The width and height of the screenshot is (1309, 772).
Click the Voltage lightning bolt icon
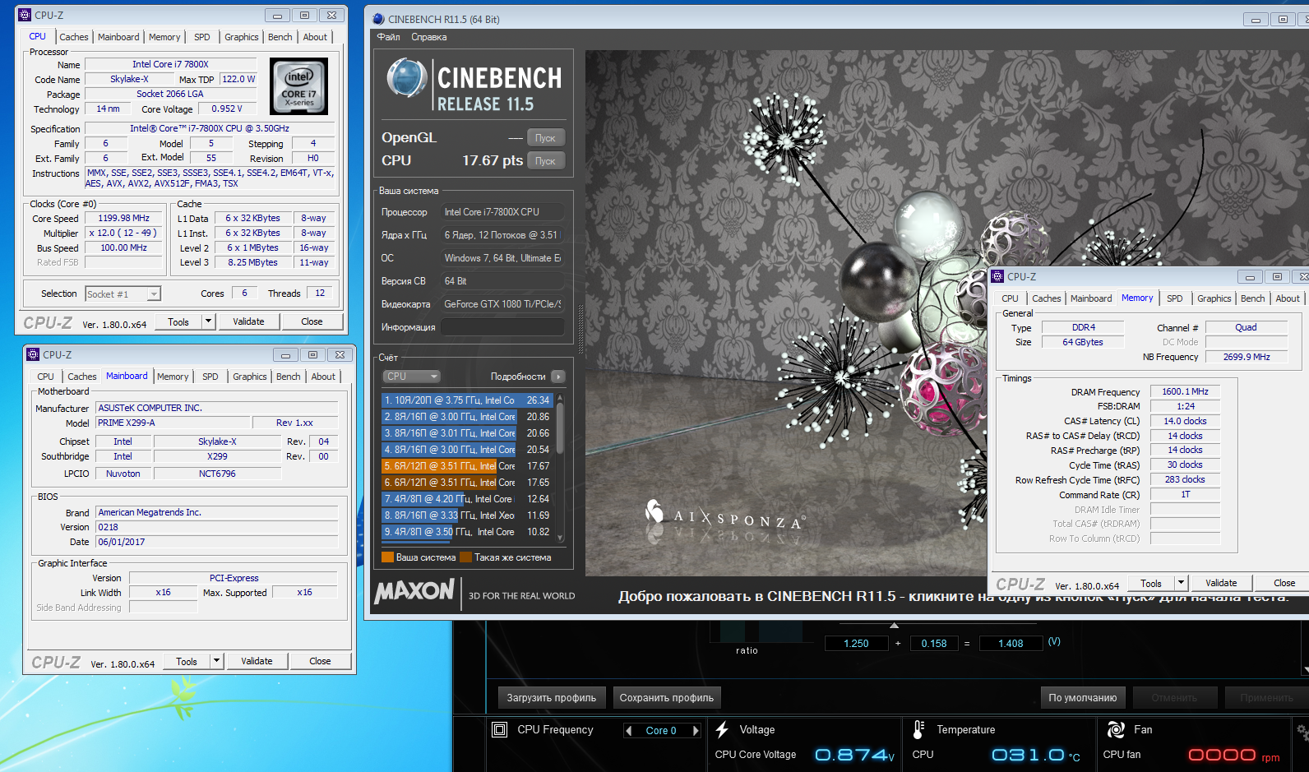point(722,729)
